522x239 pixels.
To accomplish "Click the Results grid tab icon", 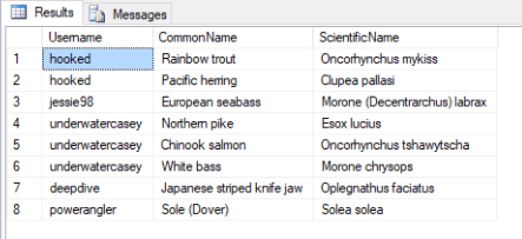I will [19, 12].
